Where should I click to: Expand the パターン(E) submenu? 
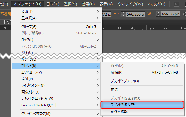click(56, 59)
